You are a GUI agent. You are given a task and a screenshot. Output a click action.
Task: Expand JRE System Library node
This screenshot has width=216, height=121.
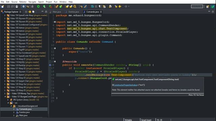[8, 100]
